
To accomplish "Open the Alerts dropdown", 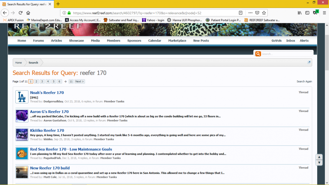I will (304, 41).
